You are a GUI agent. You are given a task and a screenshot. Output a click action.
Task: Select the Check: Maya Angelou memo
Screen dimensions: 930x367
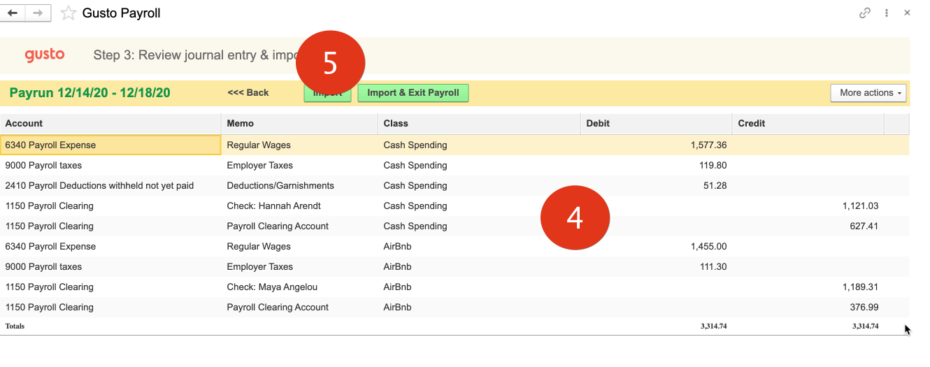click(x=300, y=287)
